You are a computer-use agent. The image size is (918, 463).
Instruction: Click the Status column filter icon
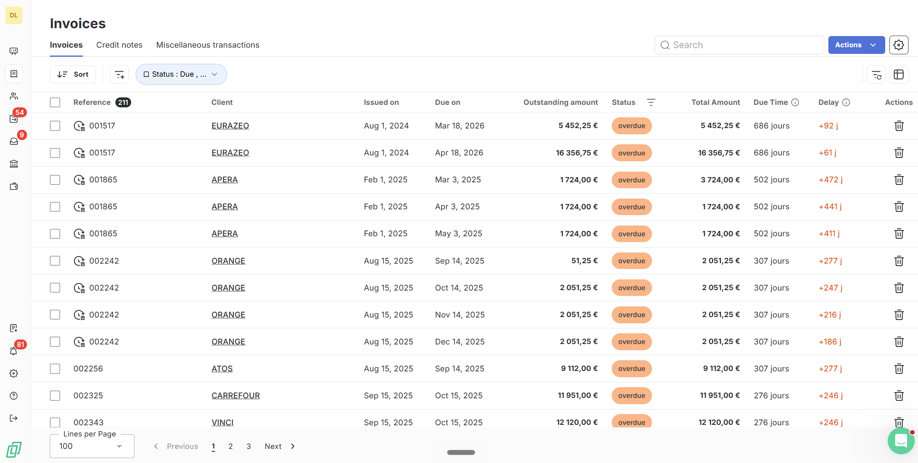pos(651,102)
